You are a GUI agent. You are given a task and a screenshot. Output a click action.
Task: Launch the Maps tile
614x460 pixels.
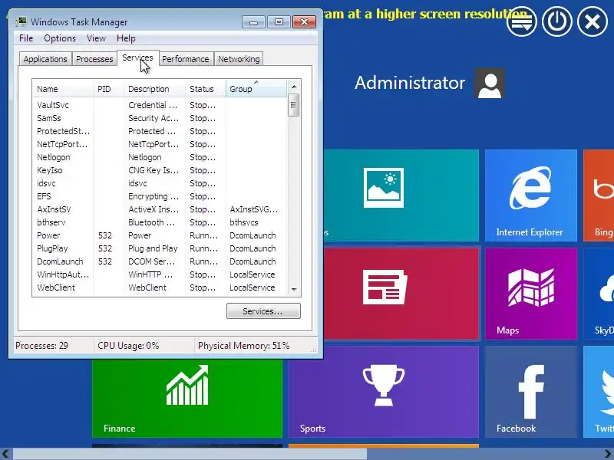click(531, 293)
